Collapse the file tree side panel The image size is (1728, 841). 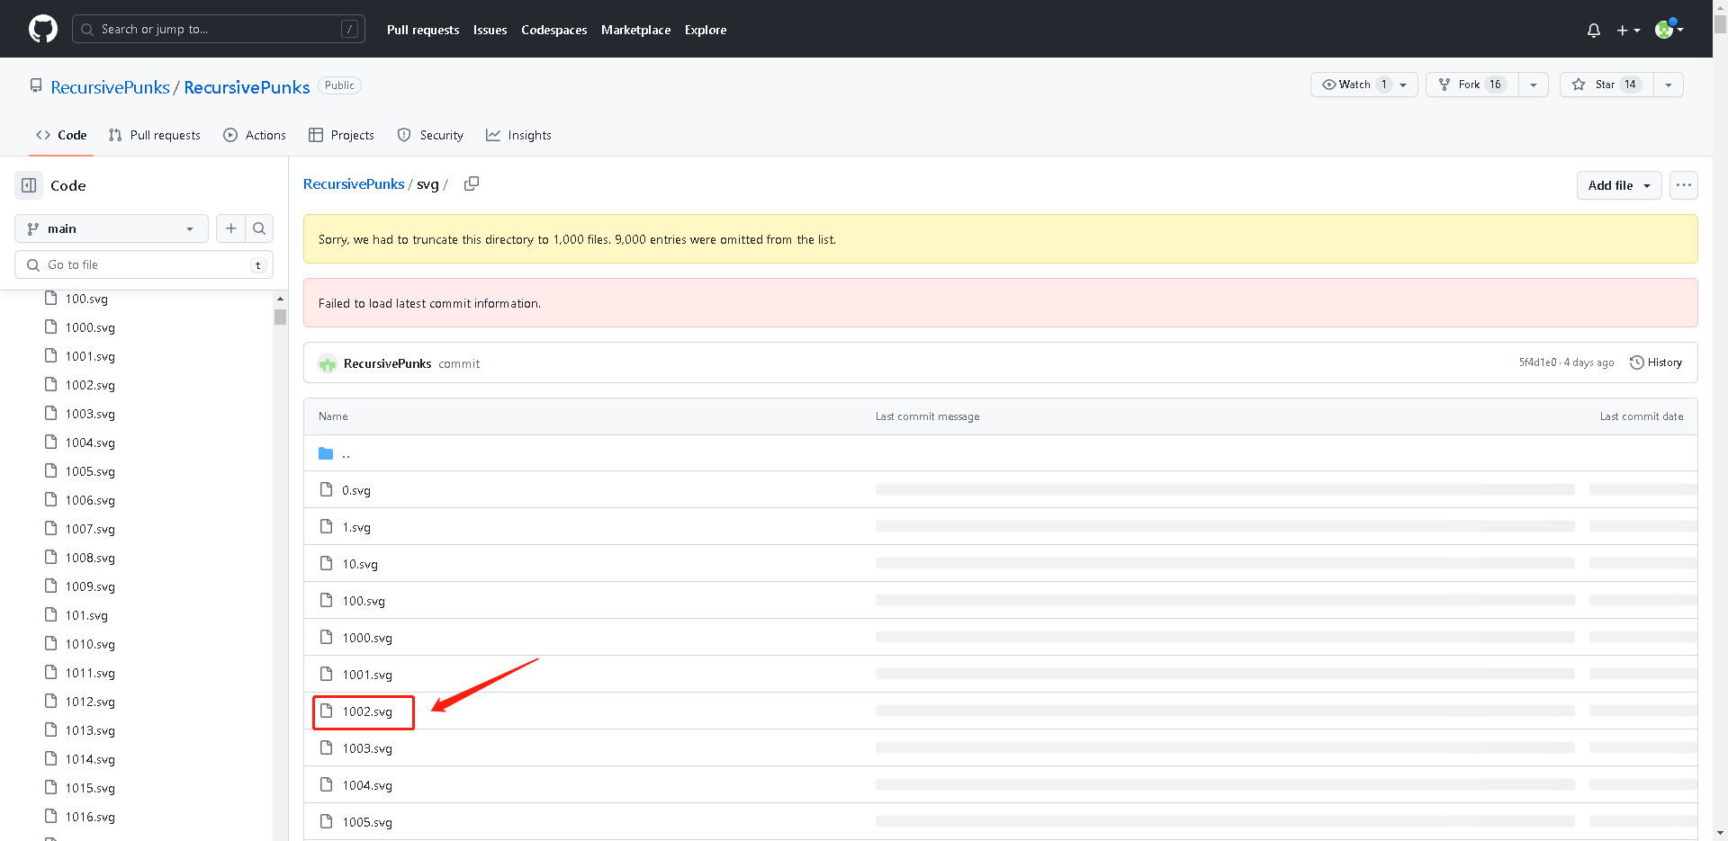[x=29, y=185]
